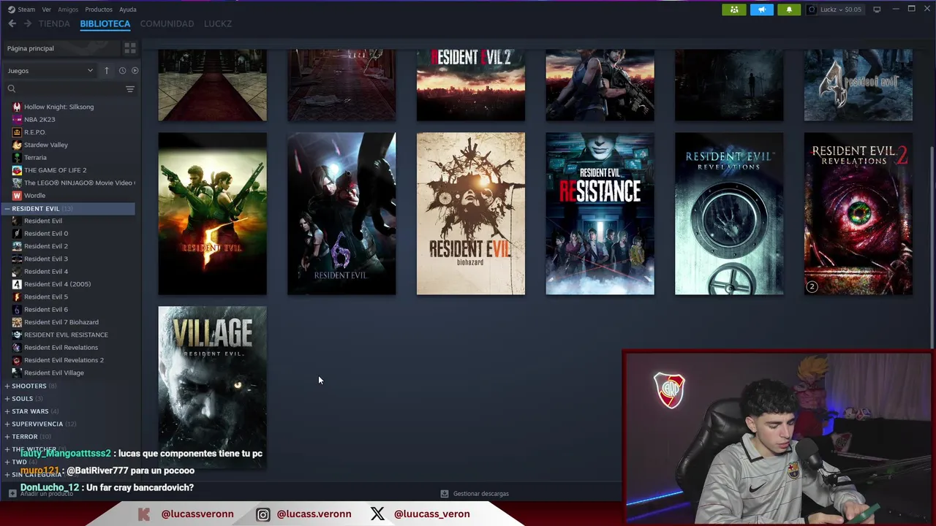Open the collections grid view icon
936x526 pixels.
click(x=130, y=48)
